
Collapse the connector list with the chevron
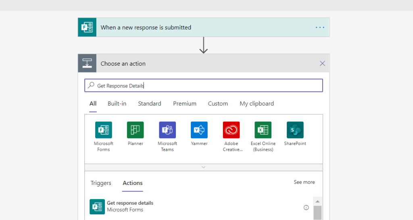point(204,167)
